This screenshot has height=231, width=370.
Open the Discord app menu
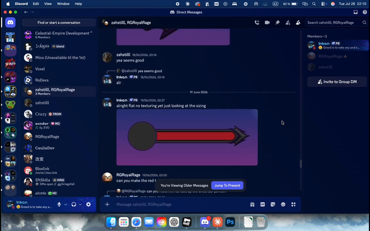pyautogui.click(x=21, y=4)
